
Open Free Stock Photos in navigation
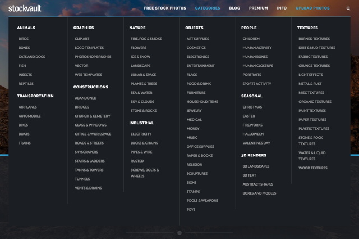point(165,8)
